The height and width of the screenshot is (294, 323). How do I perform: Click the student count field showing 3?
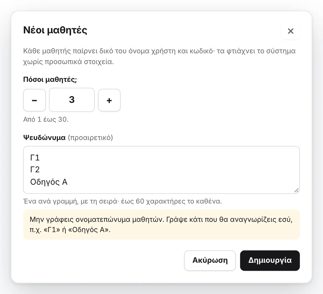72,100
